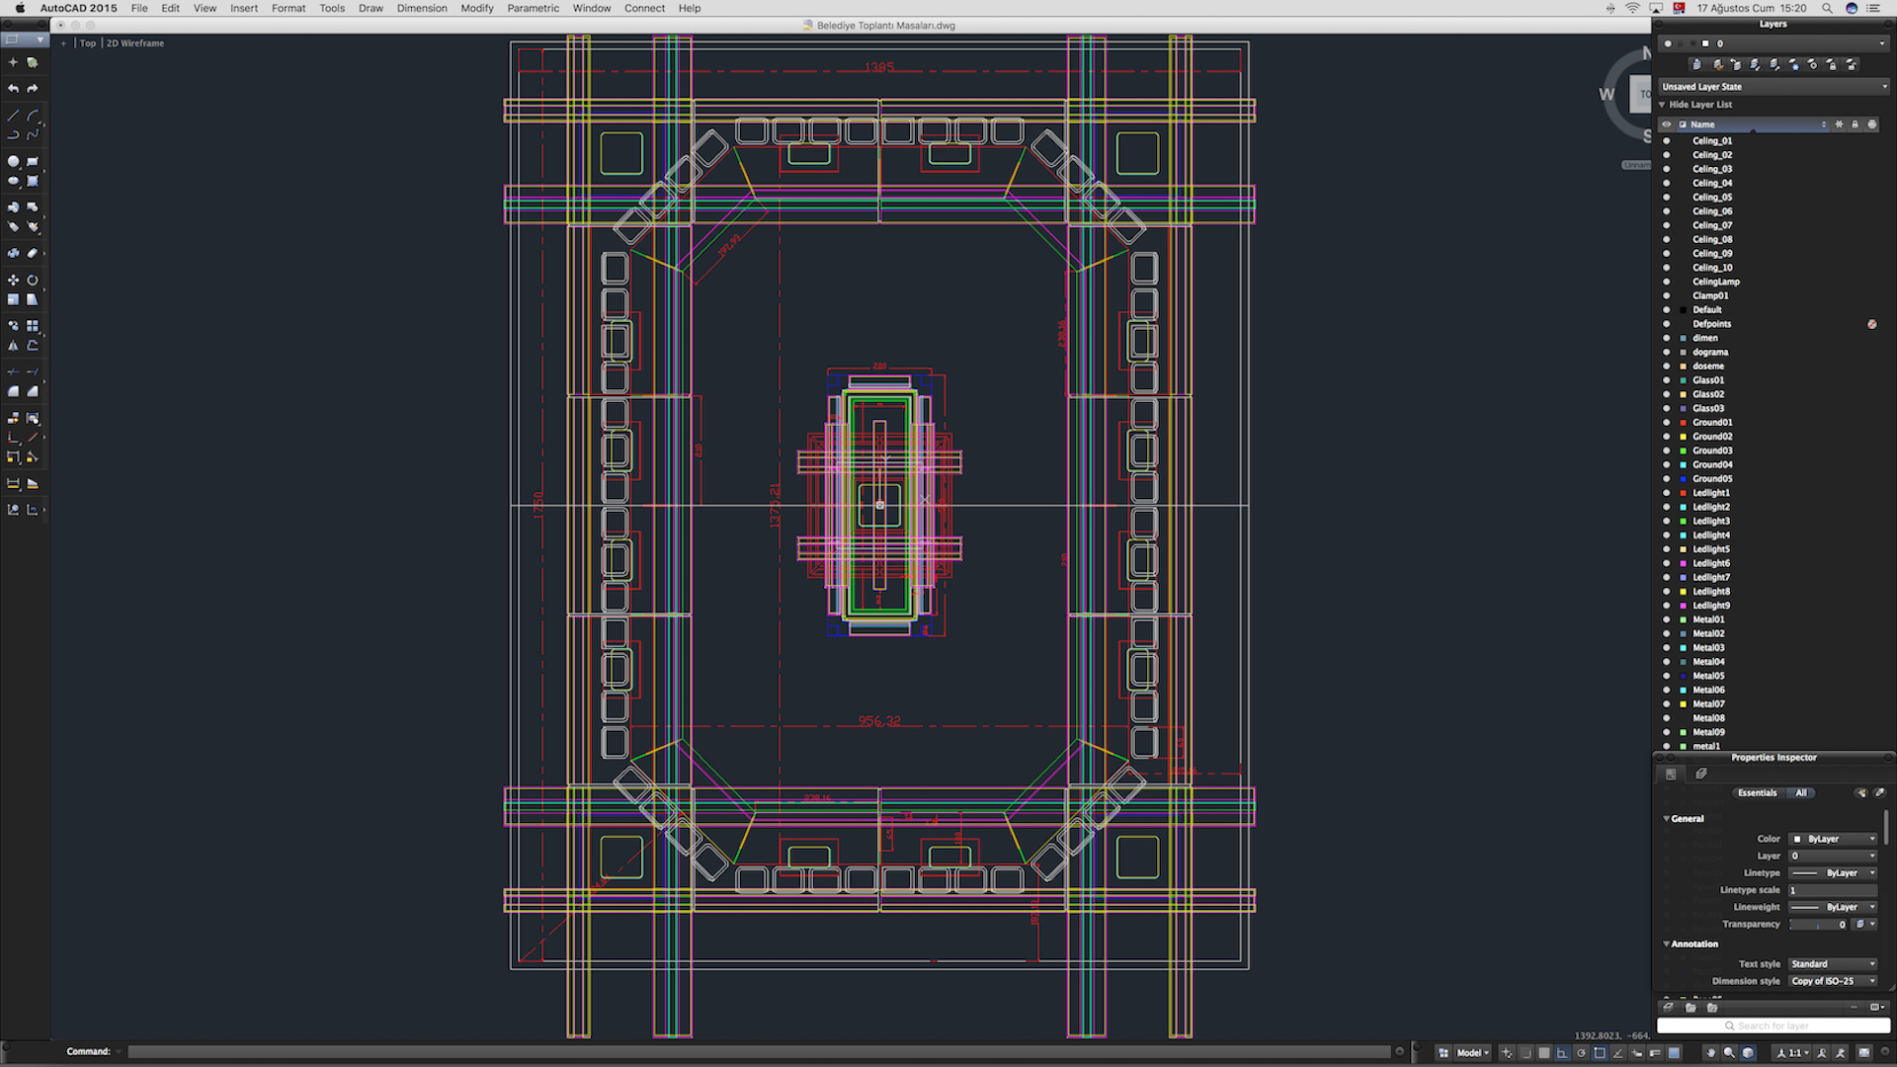Switch to the All properties tab
The width and height of the screenshot is (1897, 1067).
[x=1801, y=793]
